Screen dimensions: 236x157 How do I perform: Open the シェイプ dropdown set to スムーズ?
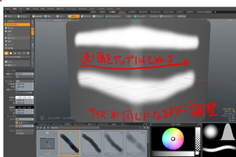pyautogui.click(x=24, y=130)
